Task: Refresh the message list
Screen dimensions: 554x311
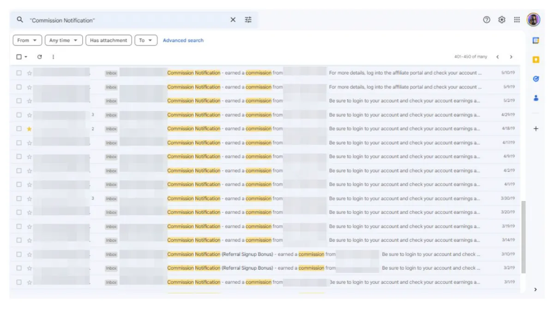Action: 40,57
